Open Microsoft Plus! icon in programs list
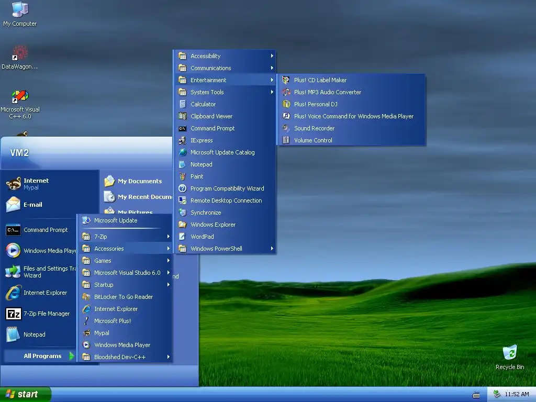536x402 pixels. point(86,321)
